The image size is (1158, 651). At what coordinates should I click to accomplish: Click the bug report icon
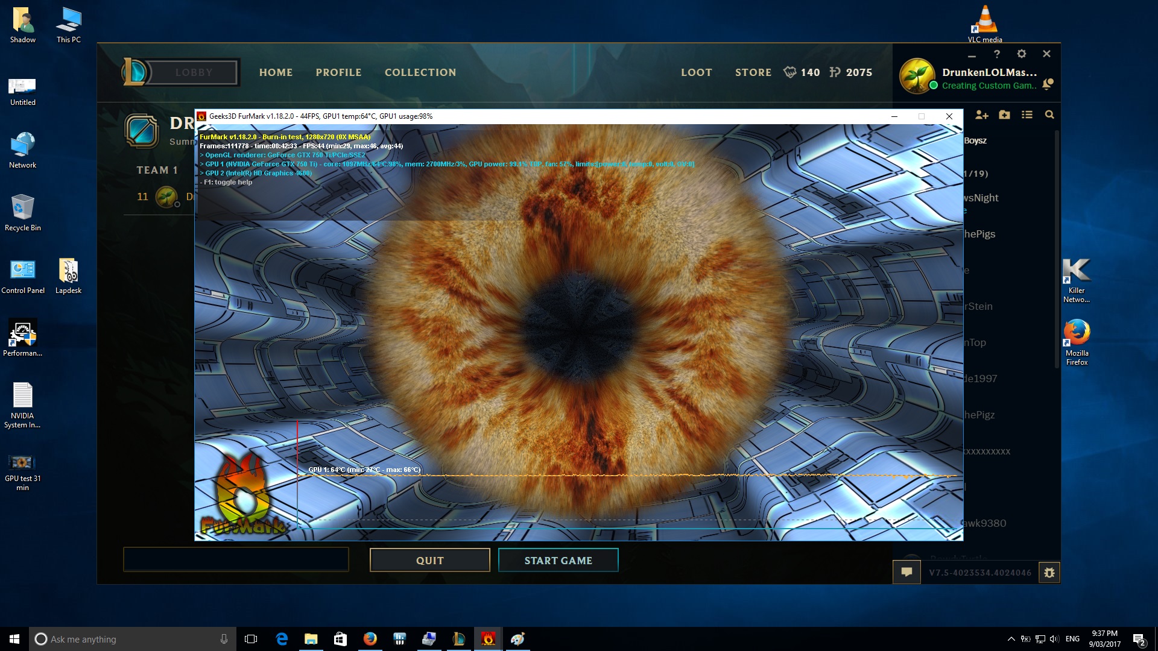[x=1049, y=573]
